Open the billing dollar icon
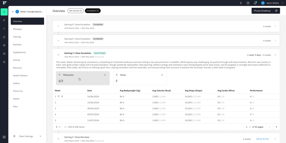 [x=241, y=3]
